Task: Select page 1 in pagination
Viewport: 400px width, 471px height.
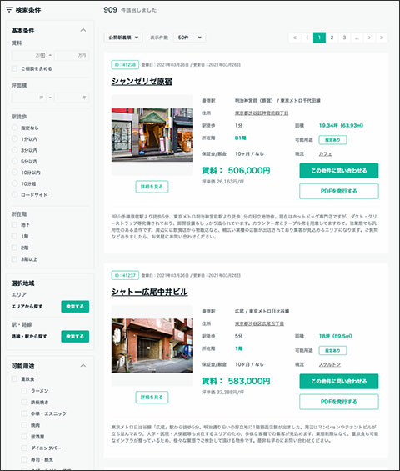Action: 319,38
